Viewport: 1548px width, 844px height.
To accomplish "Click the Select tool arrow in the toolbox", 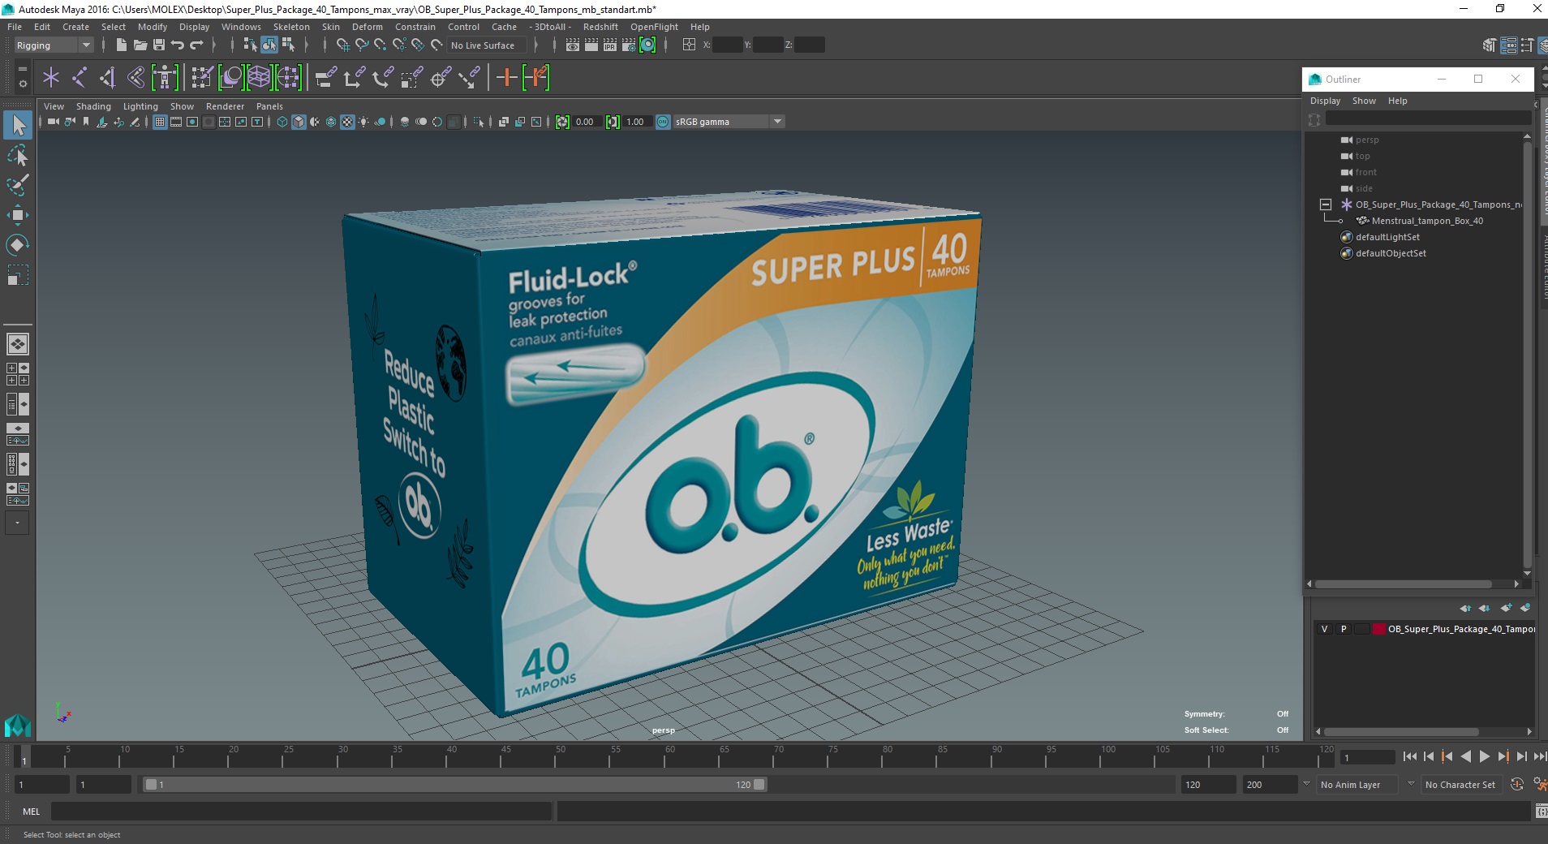I will (x=18, y=124).
